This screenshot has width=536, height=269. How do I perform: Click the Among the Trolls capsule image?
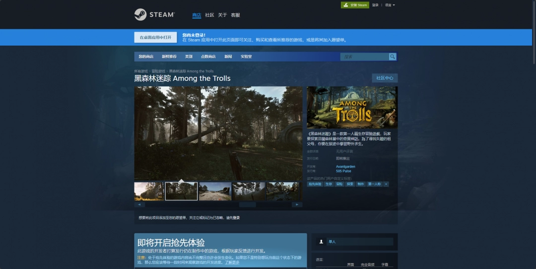coord(352,108)
